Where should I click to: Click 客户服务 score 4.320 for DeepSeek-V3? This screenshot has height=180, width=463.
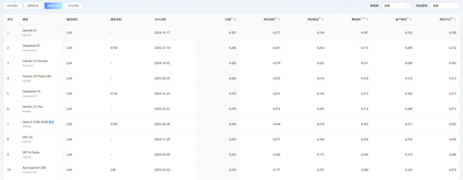click(409, 93)
